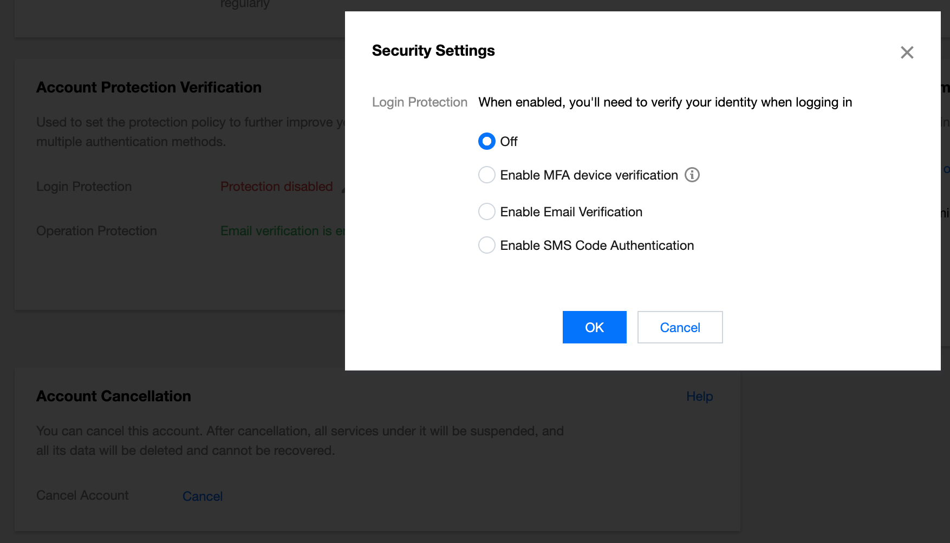Click the Cancel Account row label
Screen dimensions: 950x543
click(82, 495)
